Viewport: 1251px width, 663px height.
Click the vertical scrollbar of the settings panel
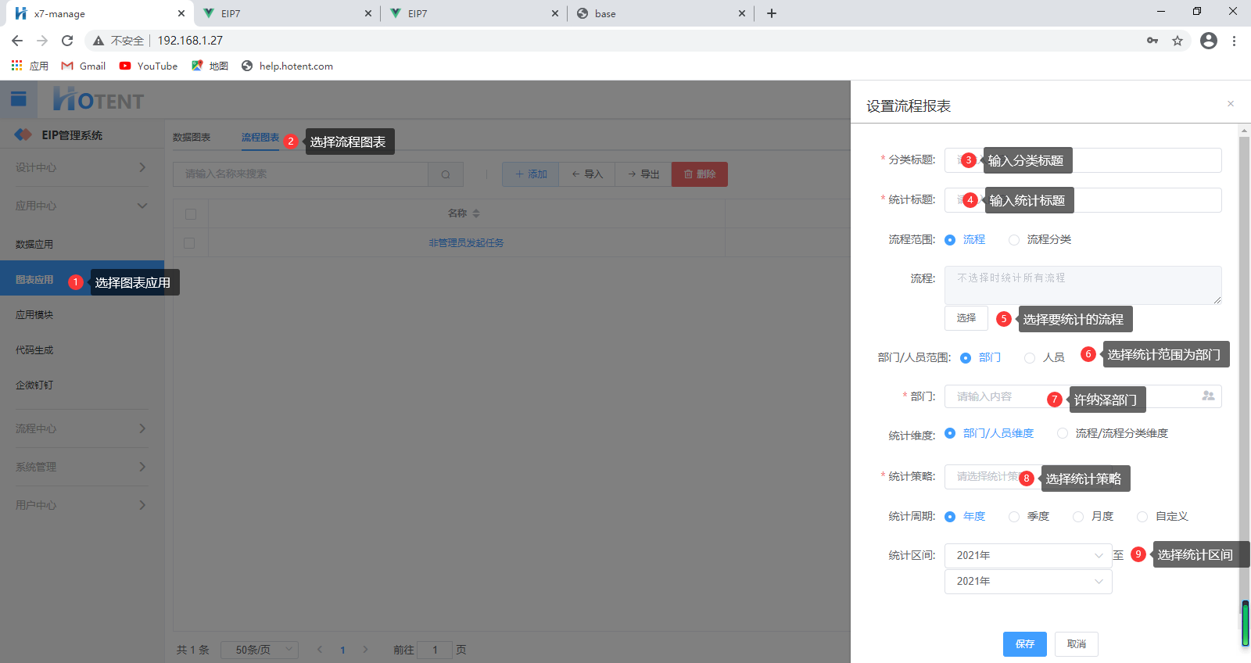[1244, 391]
